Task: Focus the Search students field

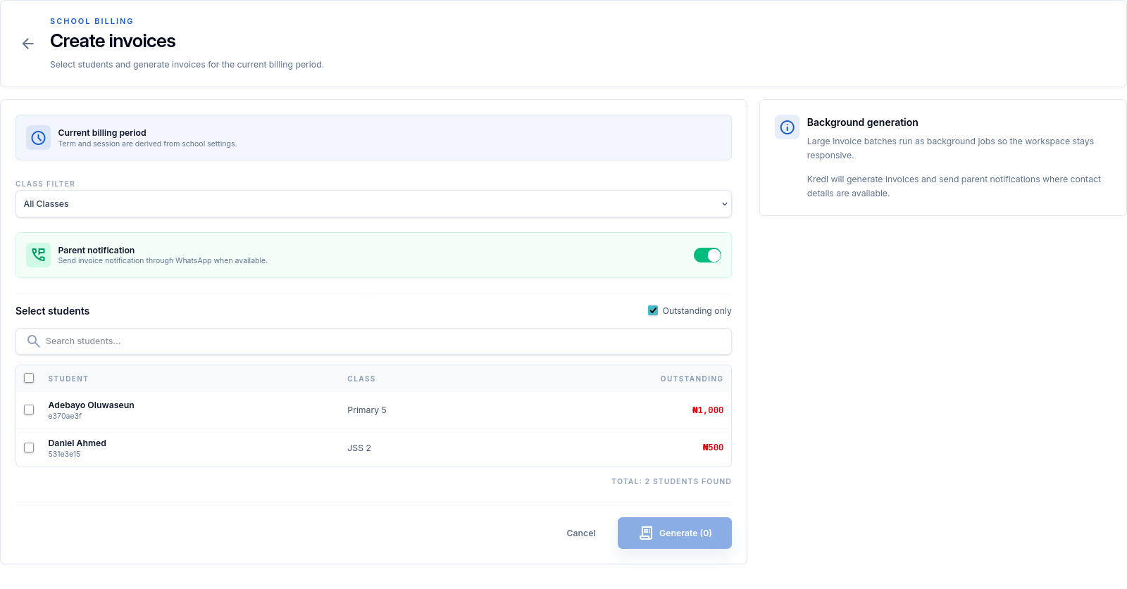Action: click(373, 341)
